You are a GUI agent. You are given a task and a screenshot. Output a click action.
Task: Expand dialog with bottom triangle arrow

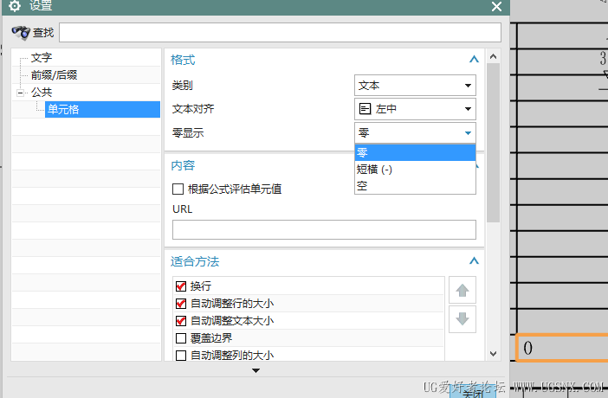255,370
